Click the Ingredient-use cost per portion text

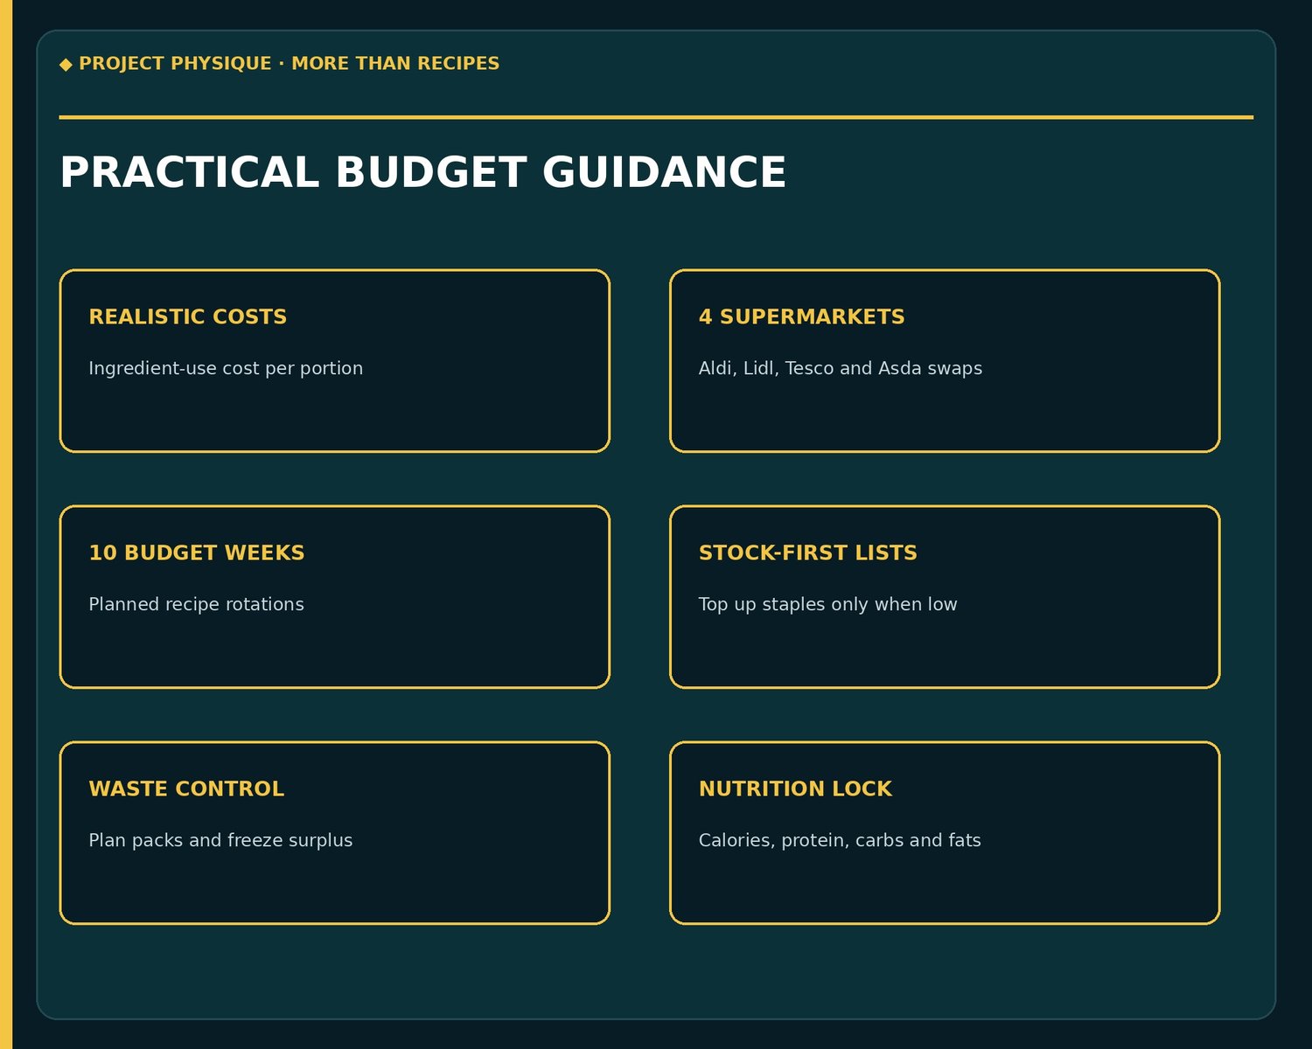click(x=226, y=368)
